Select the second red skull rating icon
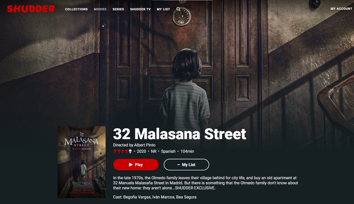 pos(119,151)
